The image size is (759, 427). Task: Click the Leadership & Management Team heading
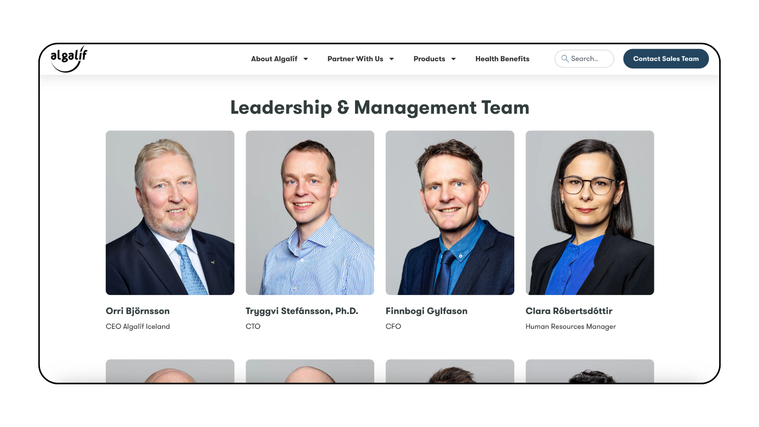pos(379,108)
